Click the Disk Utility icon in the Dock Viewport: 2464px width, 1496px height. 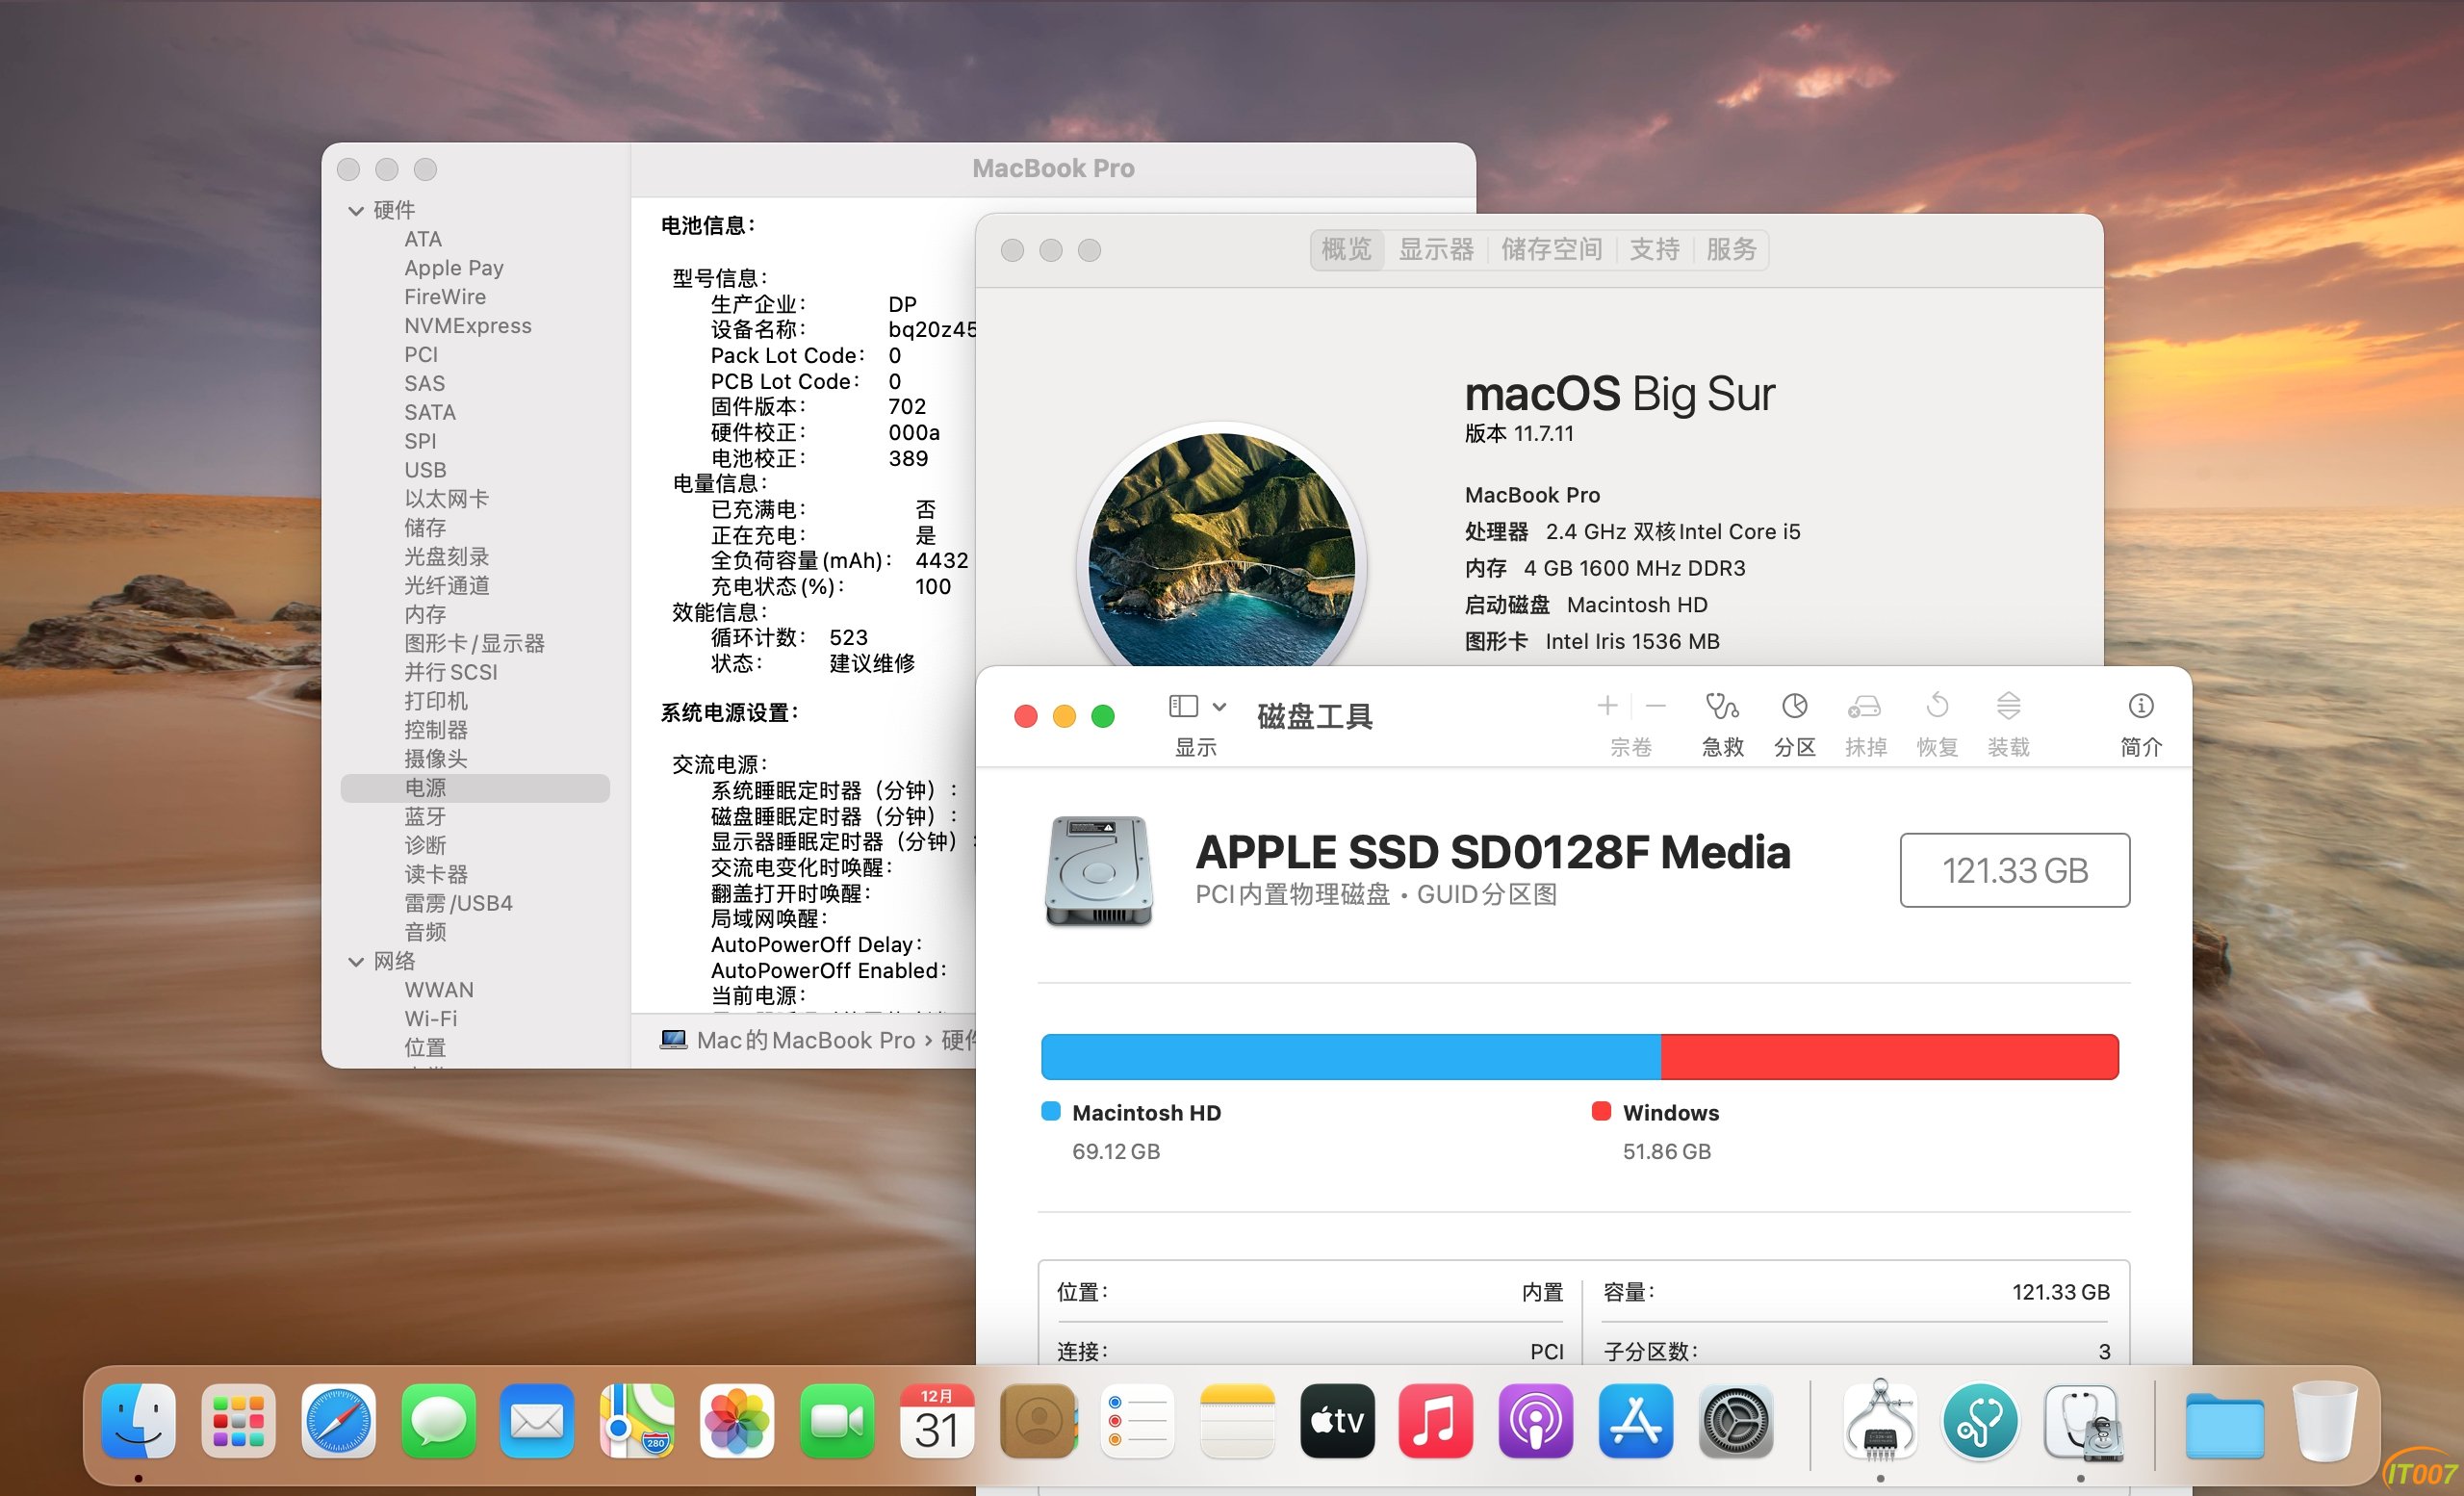[x=2082, y=1421]
